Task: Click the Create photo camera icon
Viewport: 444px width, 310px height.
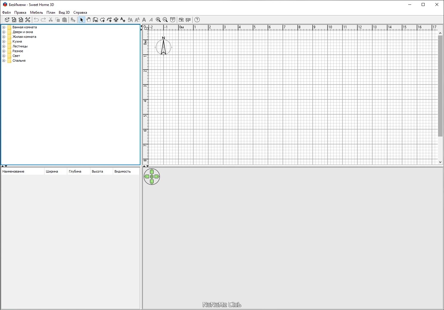Action: 181,20
